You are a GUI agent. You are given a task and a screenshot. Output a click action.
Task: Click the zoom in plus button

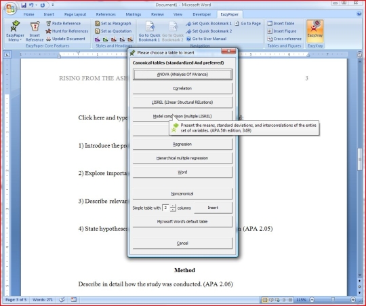tap(353, 300)
